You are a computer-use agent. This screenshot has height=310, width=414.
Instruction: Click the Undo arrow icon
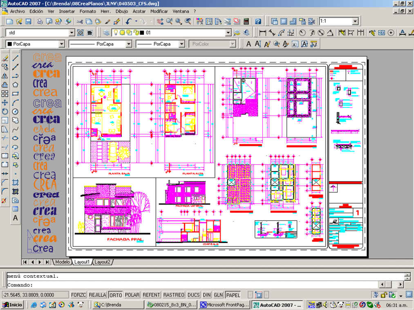coord(129,21)
